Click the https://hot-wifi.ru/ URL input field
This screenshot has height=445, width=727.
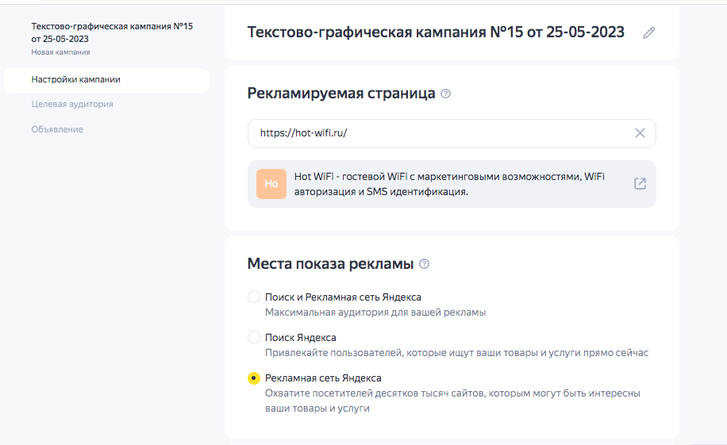point(452,133)
